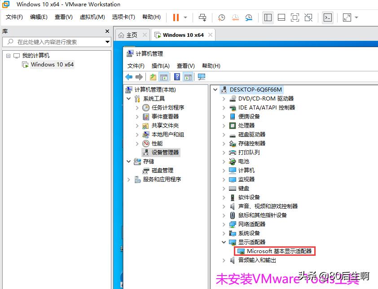Toggle the VMware library sidebar visibility
This screenshot has width=378, height=289.
point(268,17)
